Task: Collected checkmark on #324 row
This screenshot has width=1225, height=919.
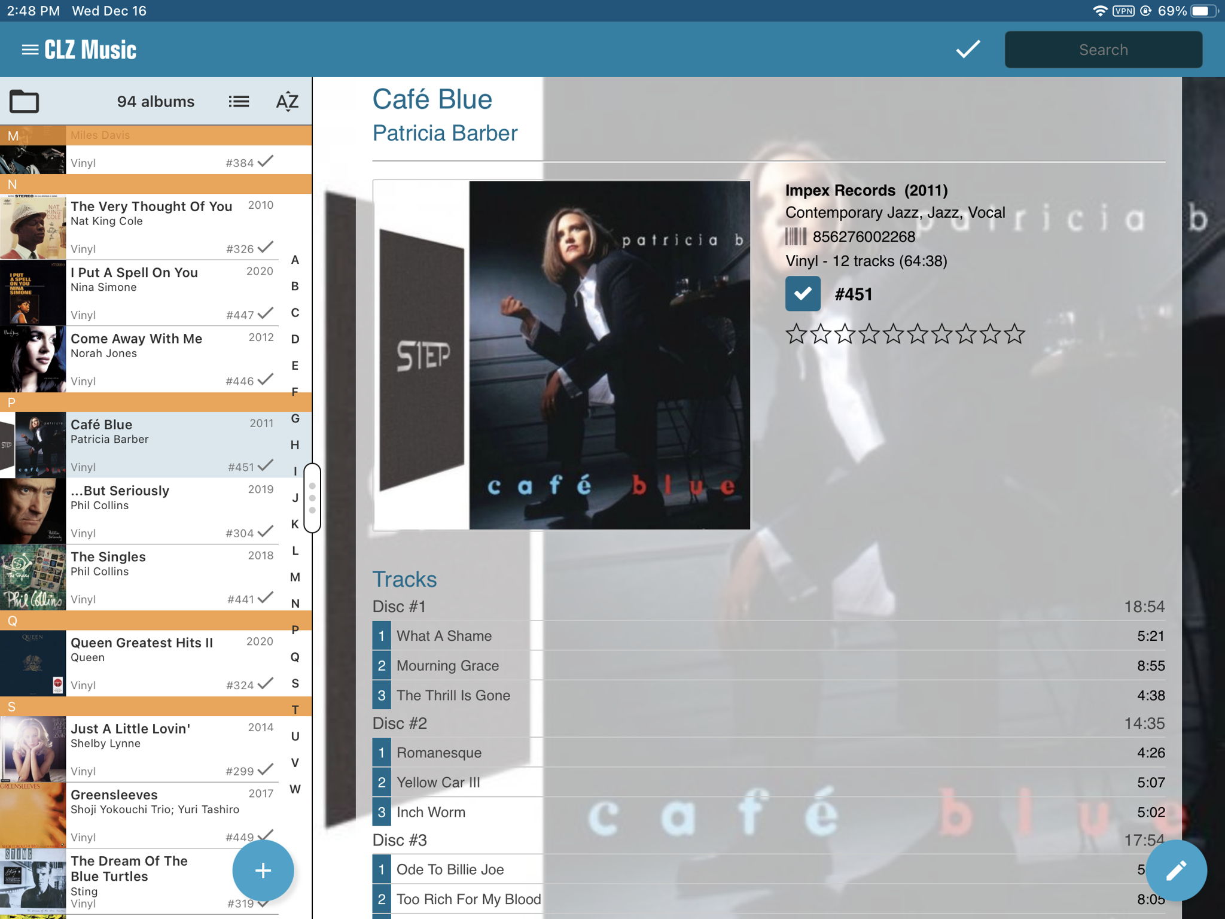Action: click(265, 683)
